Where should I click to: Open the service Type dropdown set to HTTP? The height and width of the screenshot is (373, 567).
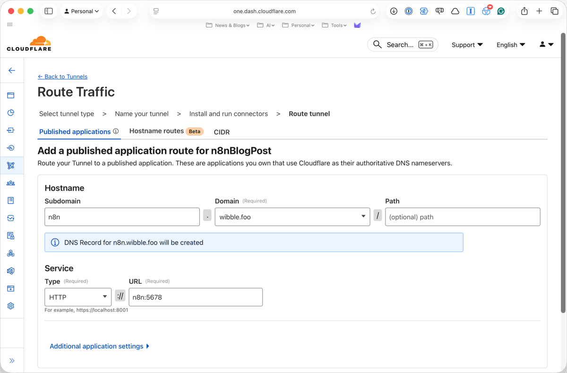[x=78, y=297]
